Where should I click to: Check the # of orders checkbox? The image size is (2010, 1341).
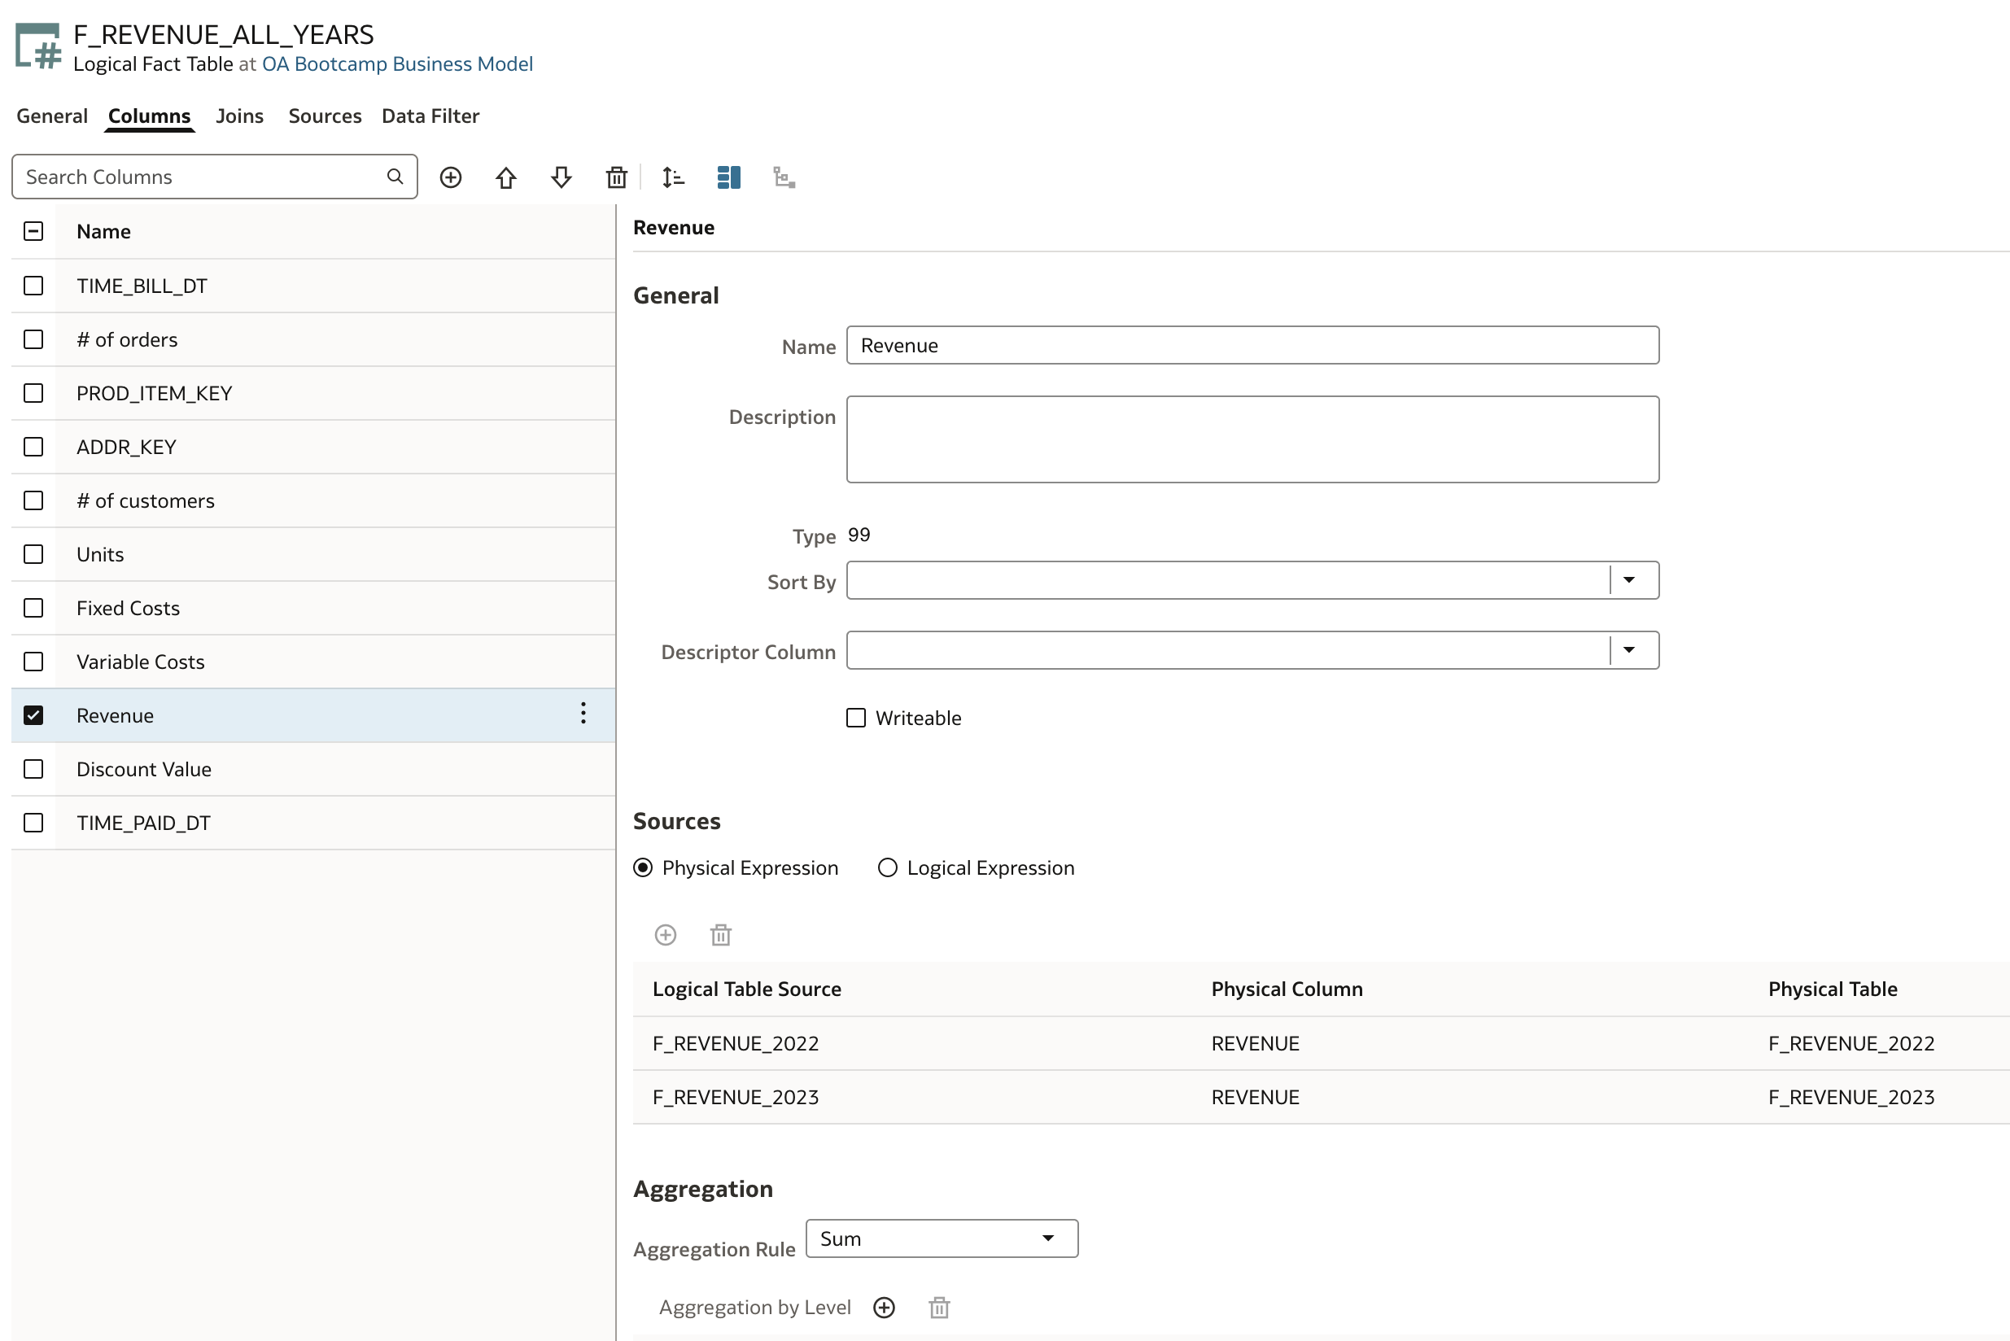tap(33, 339)
